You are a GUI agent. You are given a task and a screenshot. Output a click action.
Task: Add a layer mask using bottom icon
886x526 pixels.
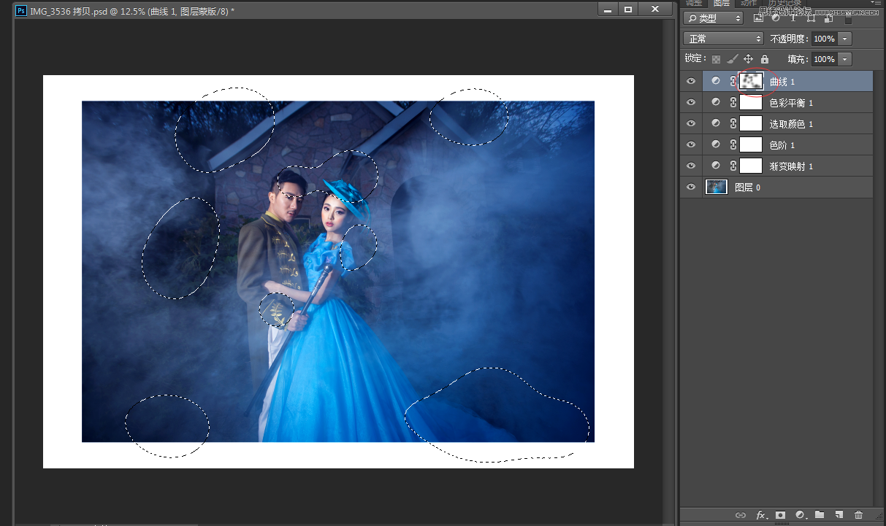(x=780, y=515)
